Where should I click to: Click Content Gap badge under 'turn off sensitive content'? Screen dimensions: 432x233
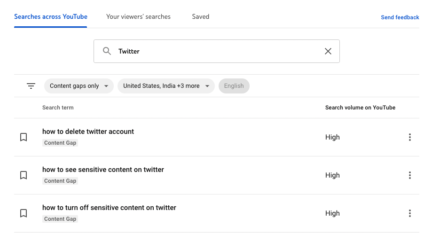pos(60,219)
